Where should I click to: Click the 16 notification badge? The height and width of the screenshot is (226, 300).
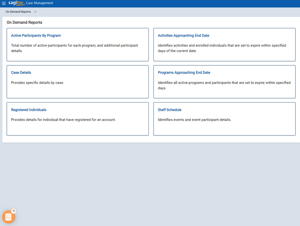click(x=13, y=211)
